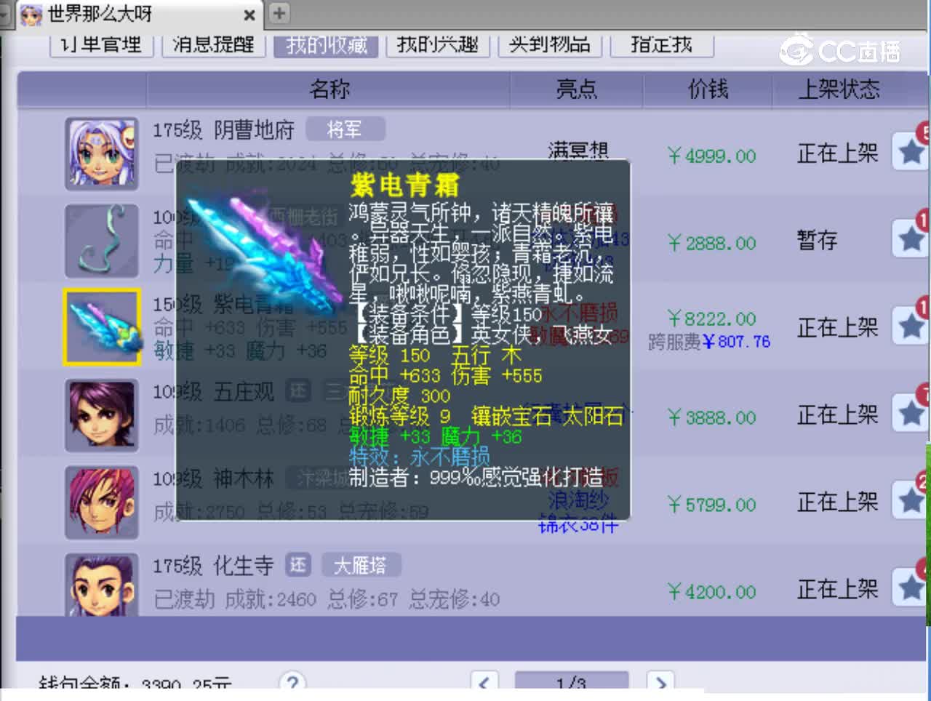Screen dimensions: 931x701
Task: Click the 五庄观 character avatar
Action: 101,415
